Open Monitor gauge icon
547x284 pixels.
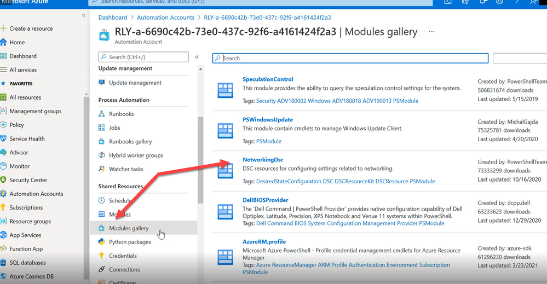click(x=3, y=166)
